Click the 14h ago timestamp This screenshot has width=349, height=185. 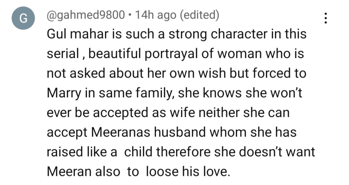click(x=155, y=15)
